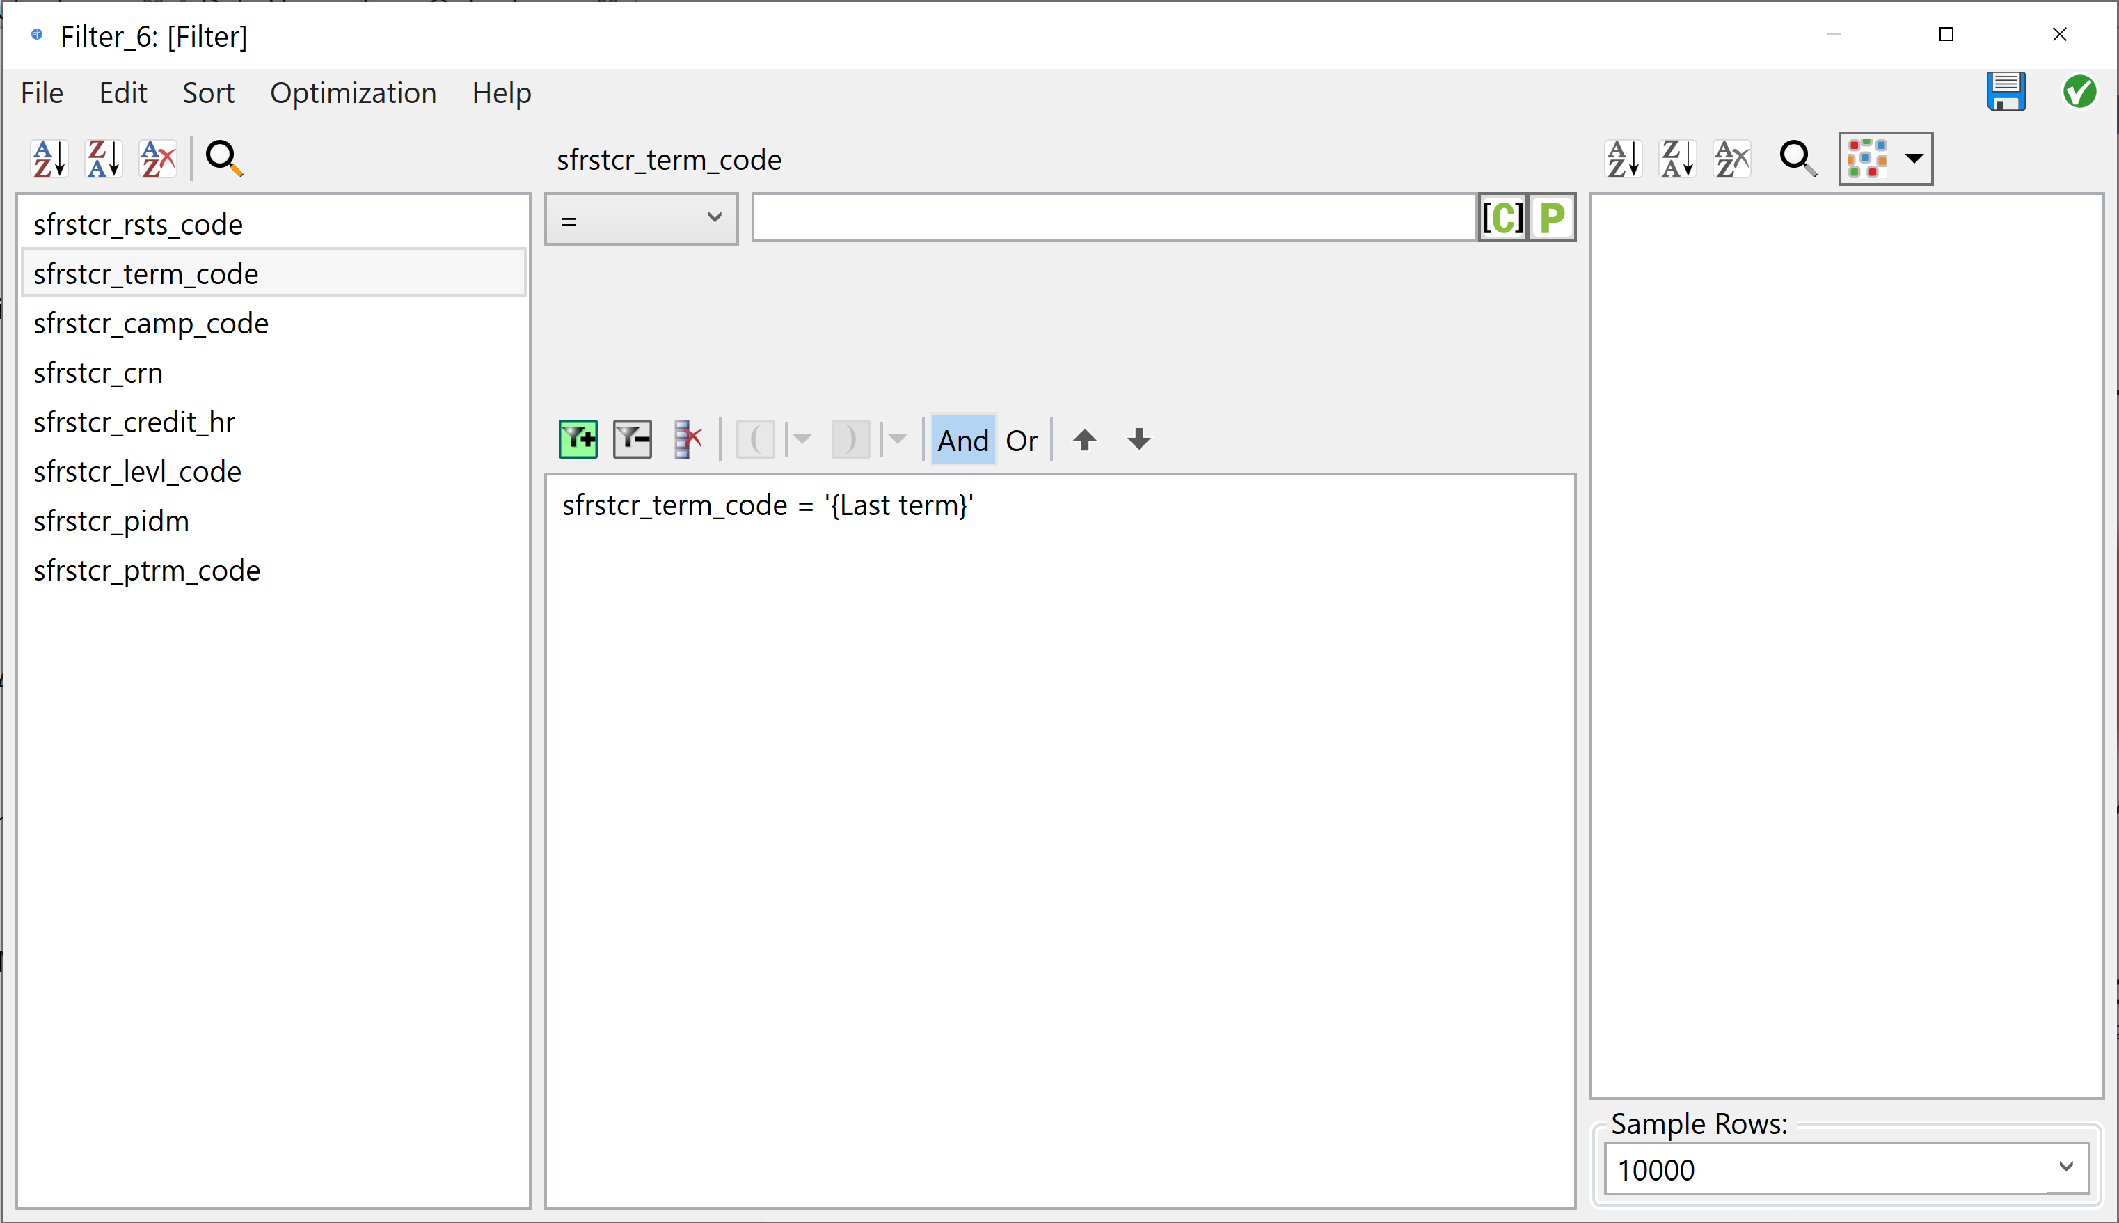Click the filter value input field
This screenshot has width=2119, height=1223.
tap(1114, 218)
